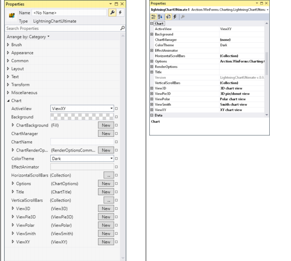Screen dimensions: 291x261
Task: Click the left panel scrollbar down arrow
Action: [123, 258]
